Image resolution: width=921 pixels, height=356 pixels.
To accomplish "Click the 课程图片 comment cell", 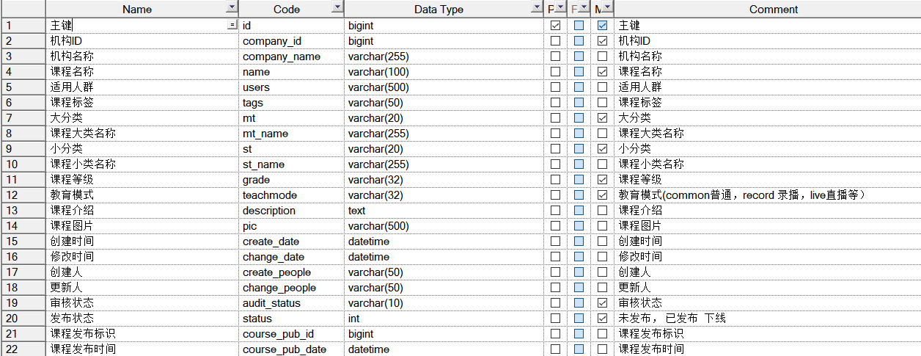I will pyautogui.click(x=768, y=226).
